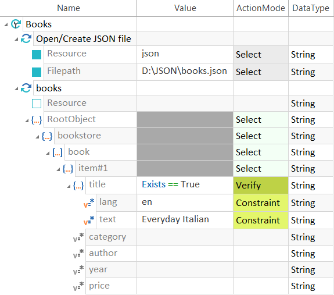
Task: Click the D:\JSON\books.json value field
Action: pos(185,72)
